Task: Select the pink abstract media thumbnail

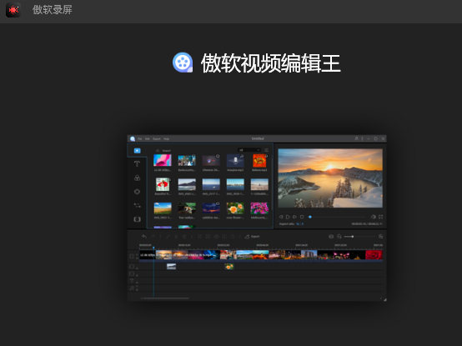Action: click(x=163, y=160)
